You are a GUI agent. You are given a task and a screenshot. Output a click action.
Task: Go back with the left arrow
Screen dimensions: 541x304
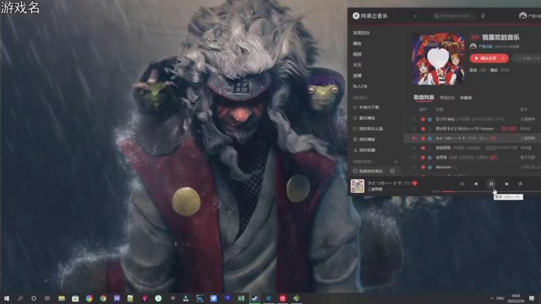[415, 16]
